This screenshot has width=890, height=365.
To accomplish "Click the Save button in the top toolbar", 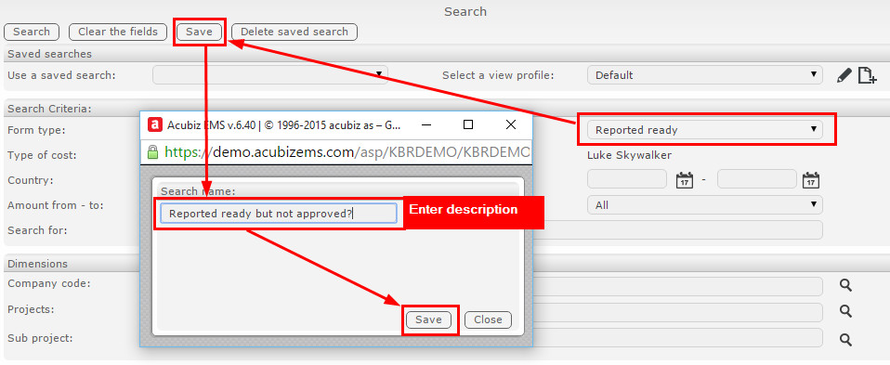I will tap(199, 32).
